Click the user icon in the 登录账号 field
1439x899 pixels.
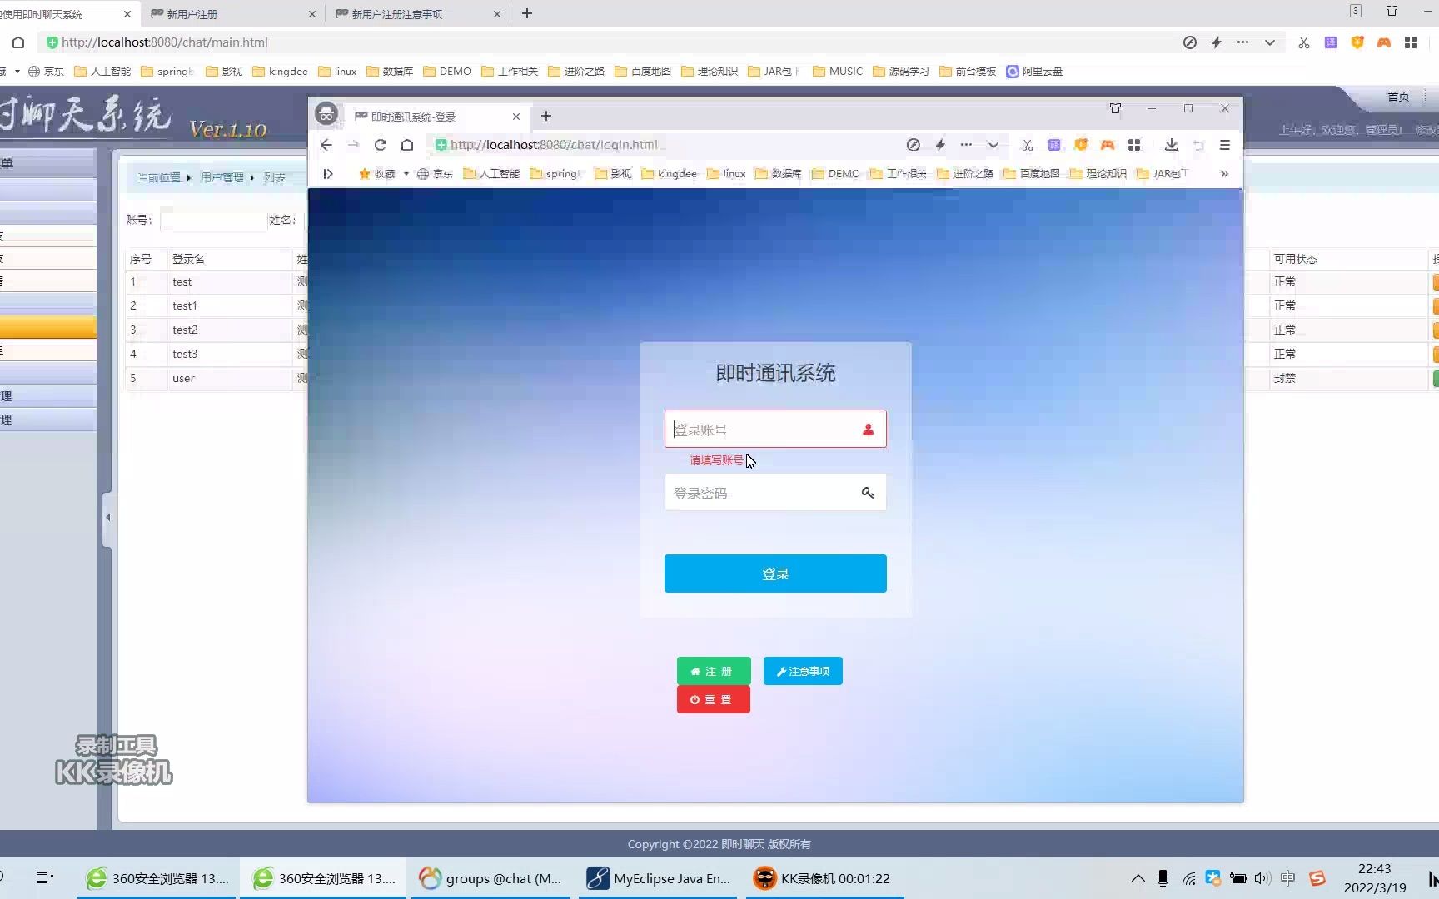tap(868, 430)
